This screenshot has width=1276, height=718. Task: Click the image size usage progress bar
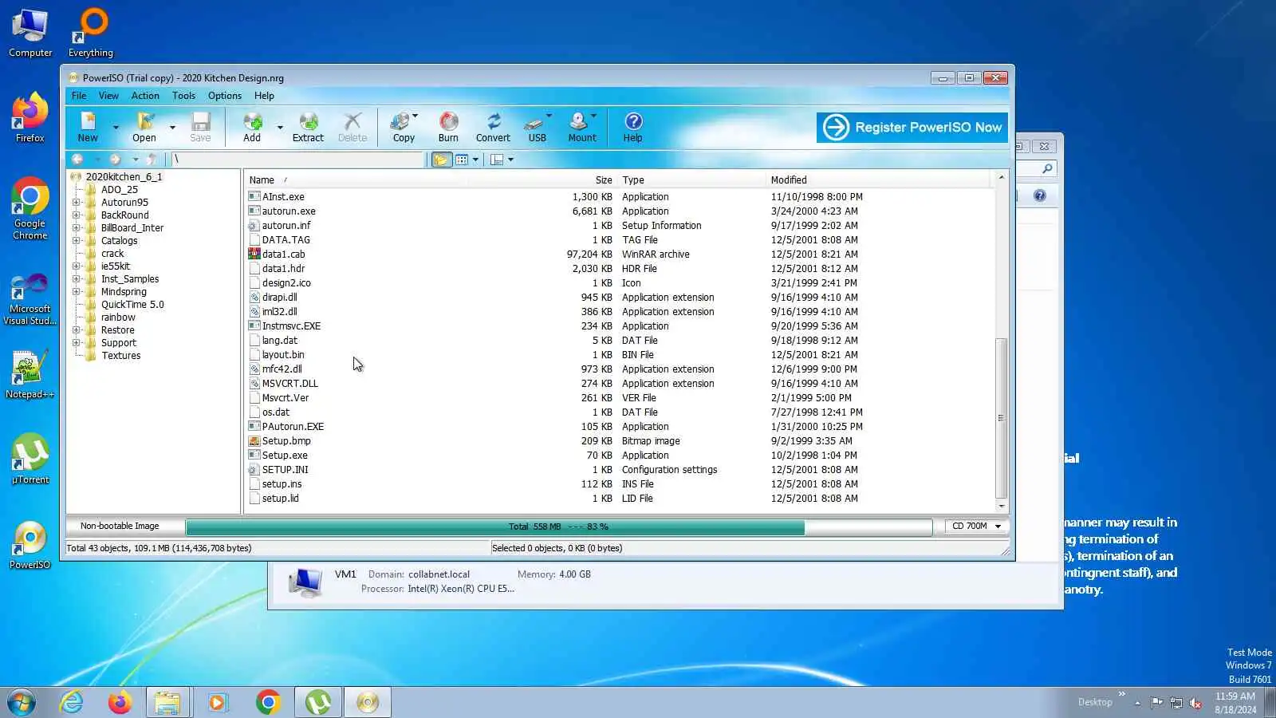(x=558, y=527)
